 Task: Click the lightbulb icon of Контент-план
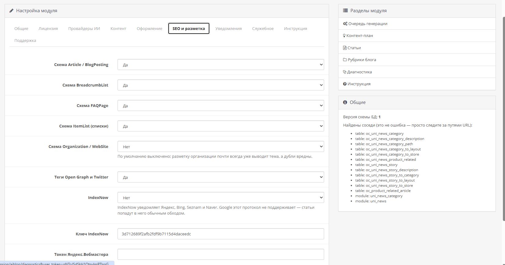pyautogui.click(x=344, y=35)
